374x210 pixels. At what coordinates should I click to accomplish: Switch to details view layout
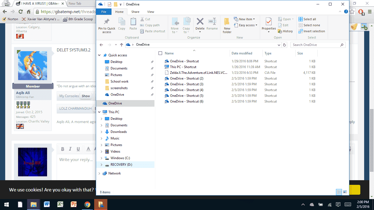[x=339, y=192]
